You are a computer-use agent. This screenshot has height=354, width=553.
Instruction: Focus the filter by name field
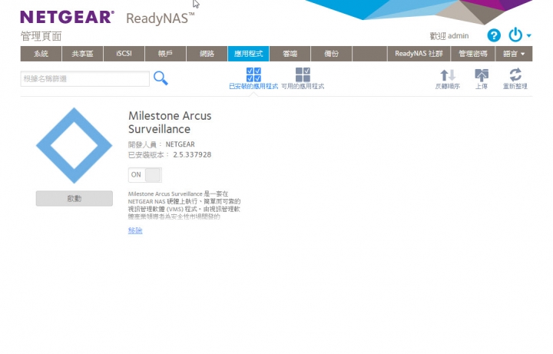[85, 78]
